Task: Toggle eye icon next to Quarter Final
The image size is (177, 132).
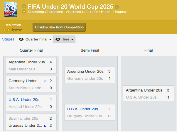Action: [x=21, y=39]
